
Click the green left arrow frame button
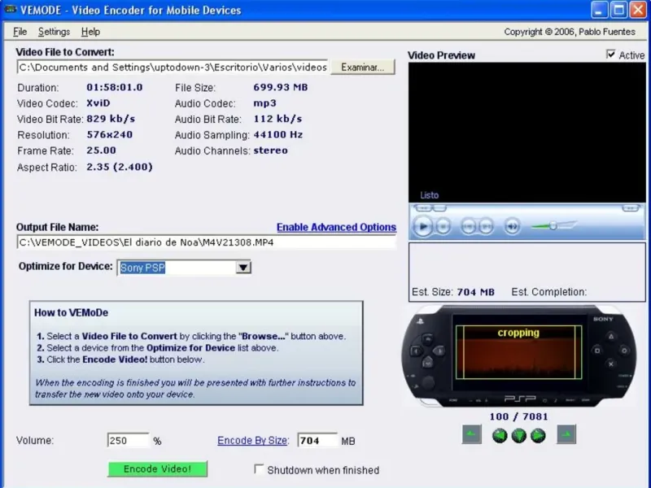tap(500, 436)
